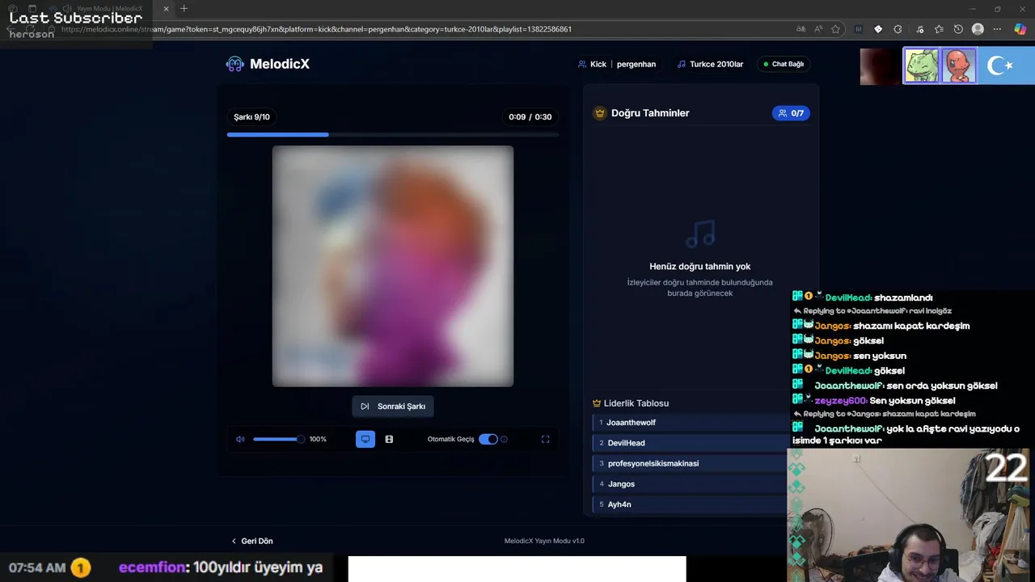Click the Şarkı 9/10 counter label
The width and height of the screenshot is (1035, 582).
(x=251, y=117)
